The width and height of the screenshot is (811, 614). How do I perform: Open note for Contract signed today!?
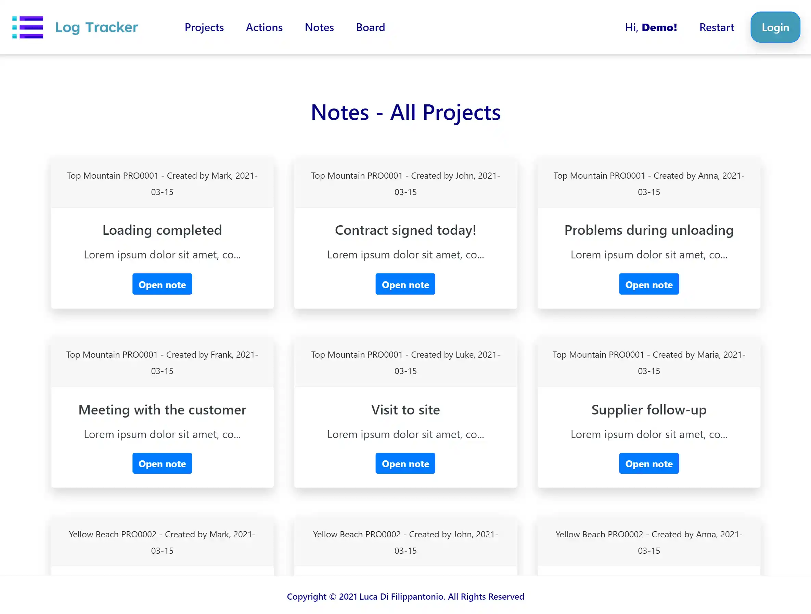[405, 284]
